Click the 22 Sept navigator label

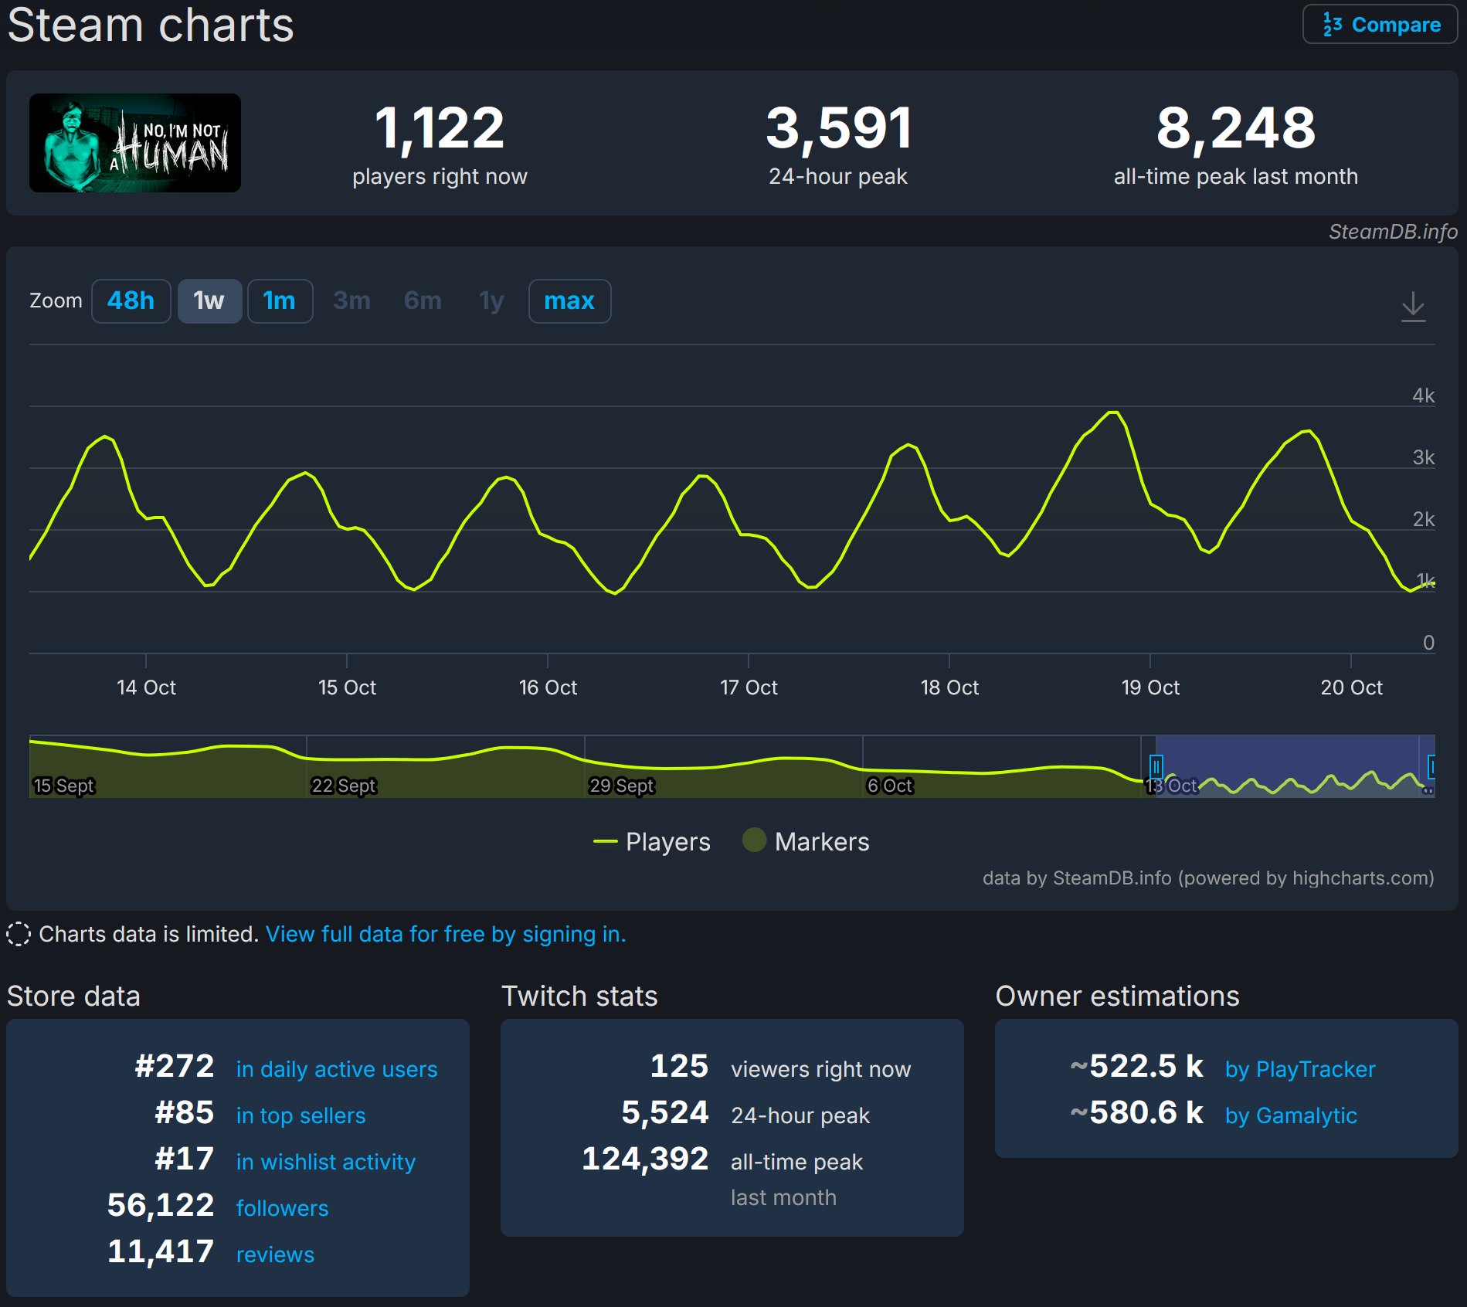[x=343, y=786]
